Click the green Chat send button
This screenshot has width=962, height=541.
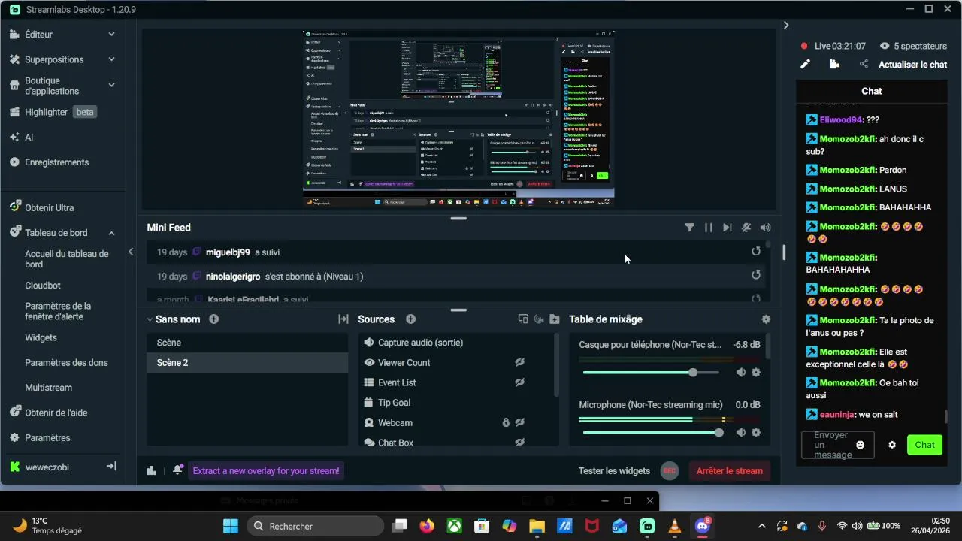point(924,445)
